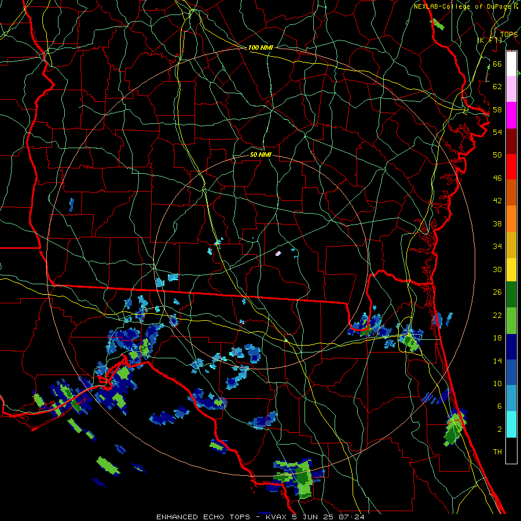Viewport: 521px width, 521px height.
Task: Click the legend value 50
Action: tap(497, 155)
